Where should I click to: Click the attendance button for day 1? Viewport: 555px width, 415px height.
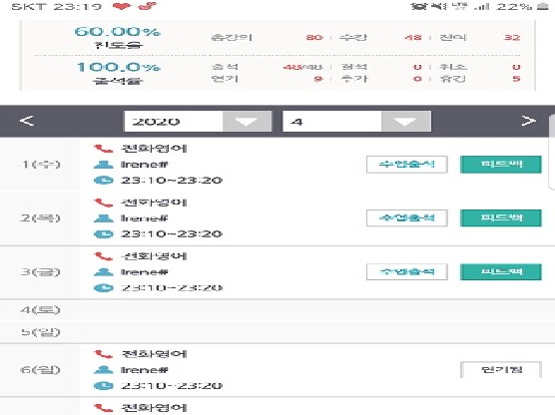[x=406, y=165]
